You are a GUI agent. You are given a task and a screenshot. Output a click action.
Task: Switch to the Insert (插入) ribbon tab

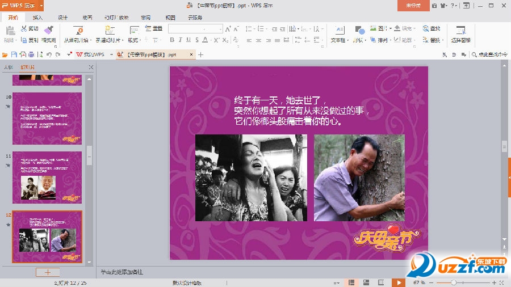[37, 18]
